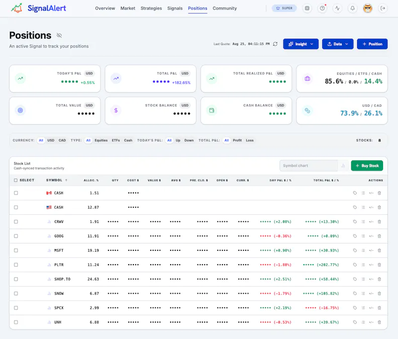Refresh the last quote with the reload icon
The image size is (398, 339).
coord(275,44)
